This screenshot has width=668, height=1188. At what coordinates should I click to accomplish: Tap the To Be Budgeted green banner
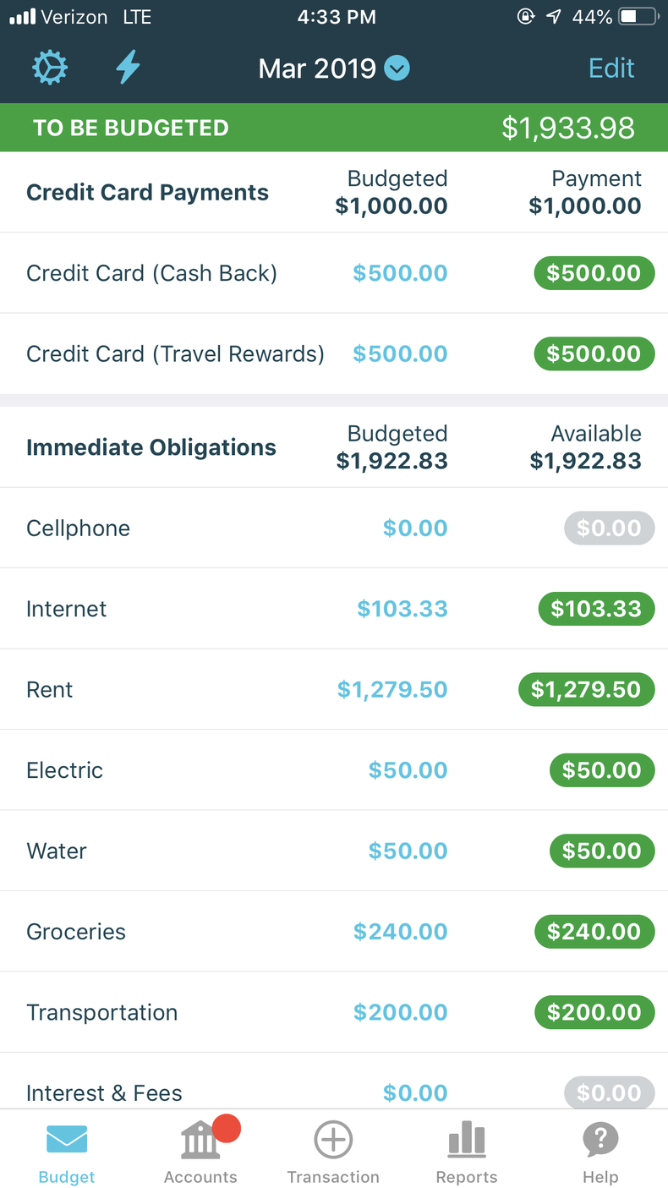tap(334, 128)
